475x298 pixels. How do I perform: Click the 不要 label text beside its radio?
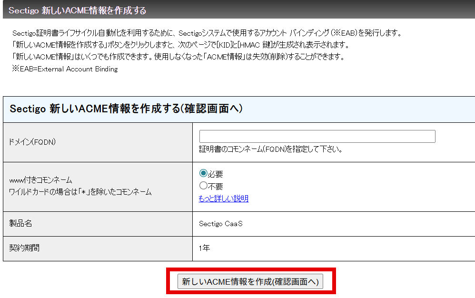(x=215, y=186)
